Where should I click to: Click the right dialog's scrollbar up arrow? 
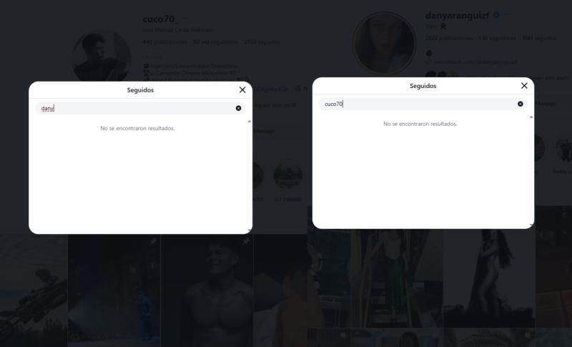pos(531,117)
